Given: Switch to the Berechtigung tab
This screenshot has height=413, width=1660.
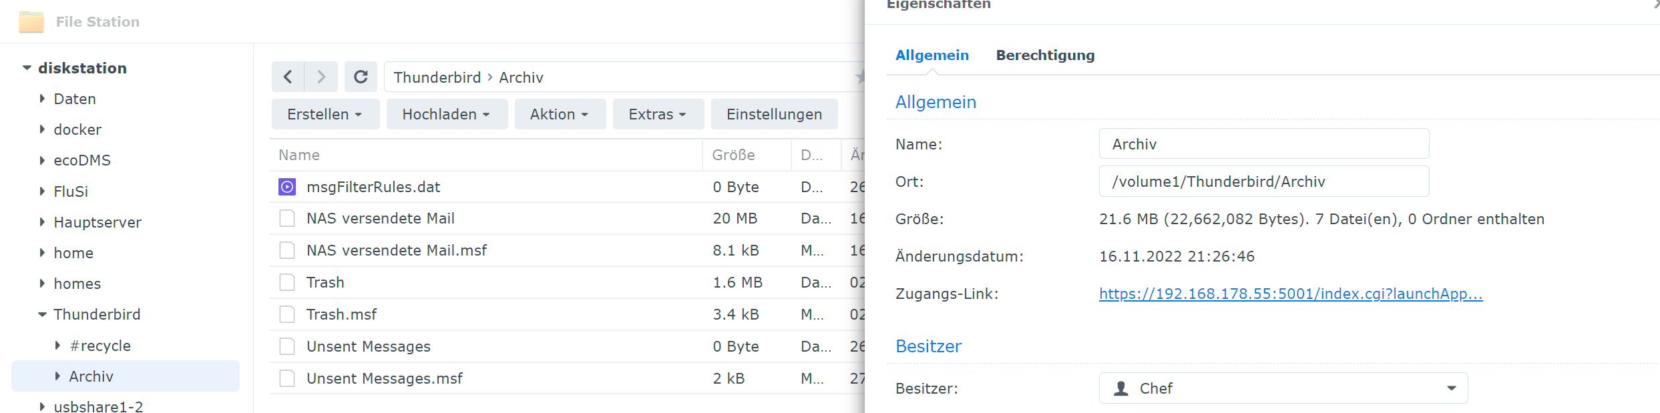Looking at the screenshot, I should (x=1045, y=55).
